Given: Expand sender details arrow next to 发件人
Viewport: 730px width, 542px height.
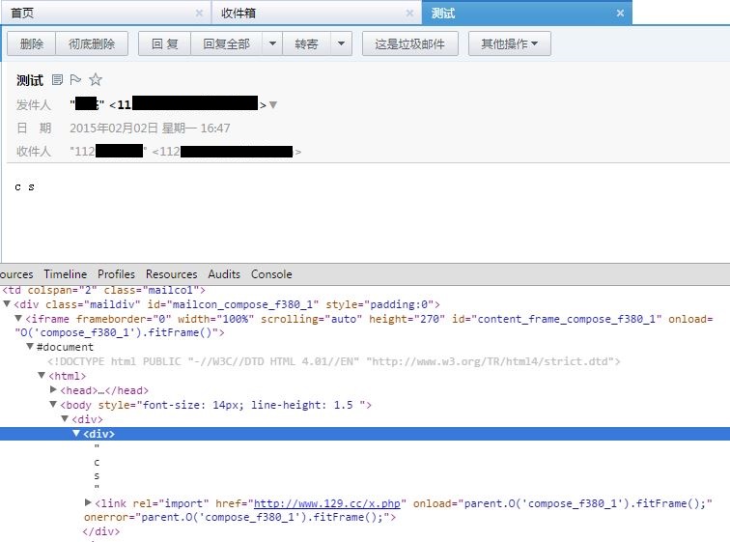Looking at the screenshot, I should (x=273, y=105).
